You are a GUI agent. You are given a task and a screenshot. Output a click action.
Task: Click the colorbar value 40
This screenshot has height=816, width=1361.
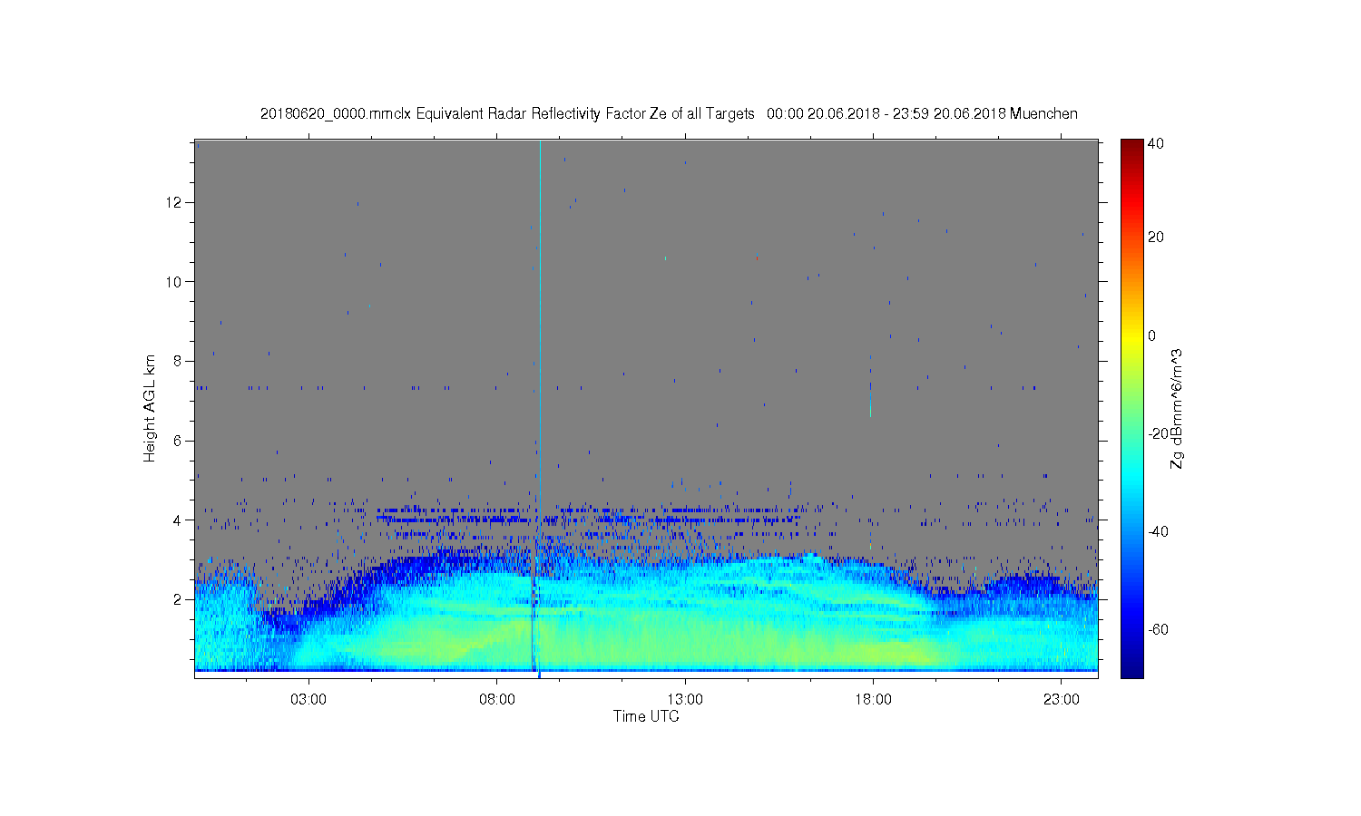tap(1156, 143)
